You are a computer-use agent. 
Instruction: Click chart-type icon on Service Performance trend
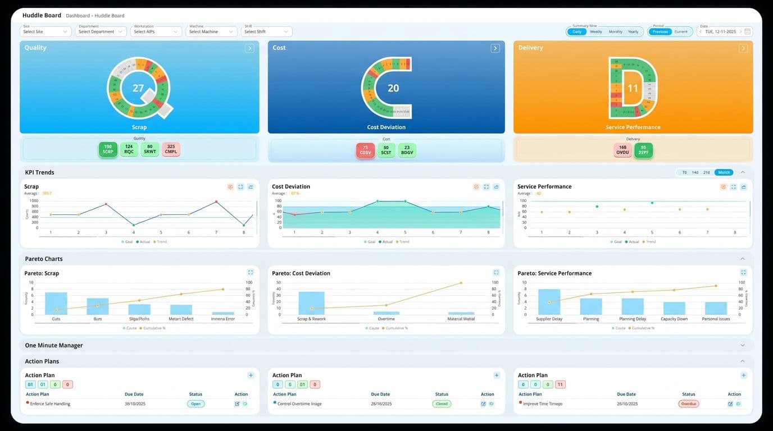click(744, 187)
